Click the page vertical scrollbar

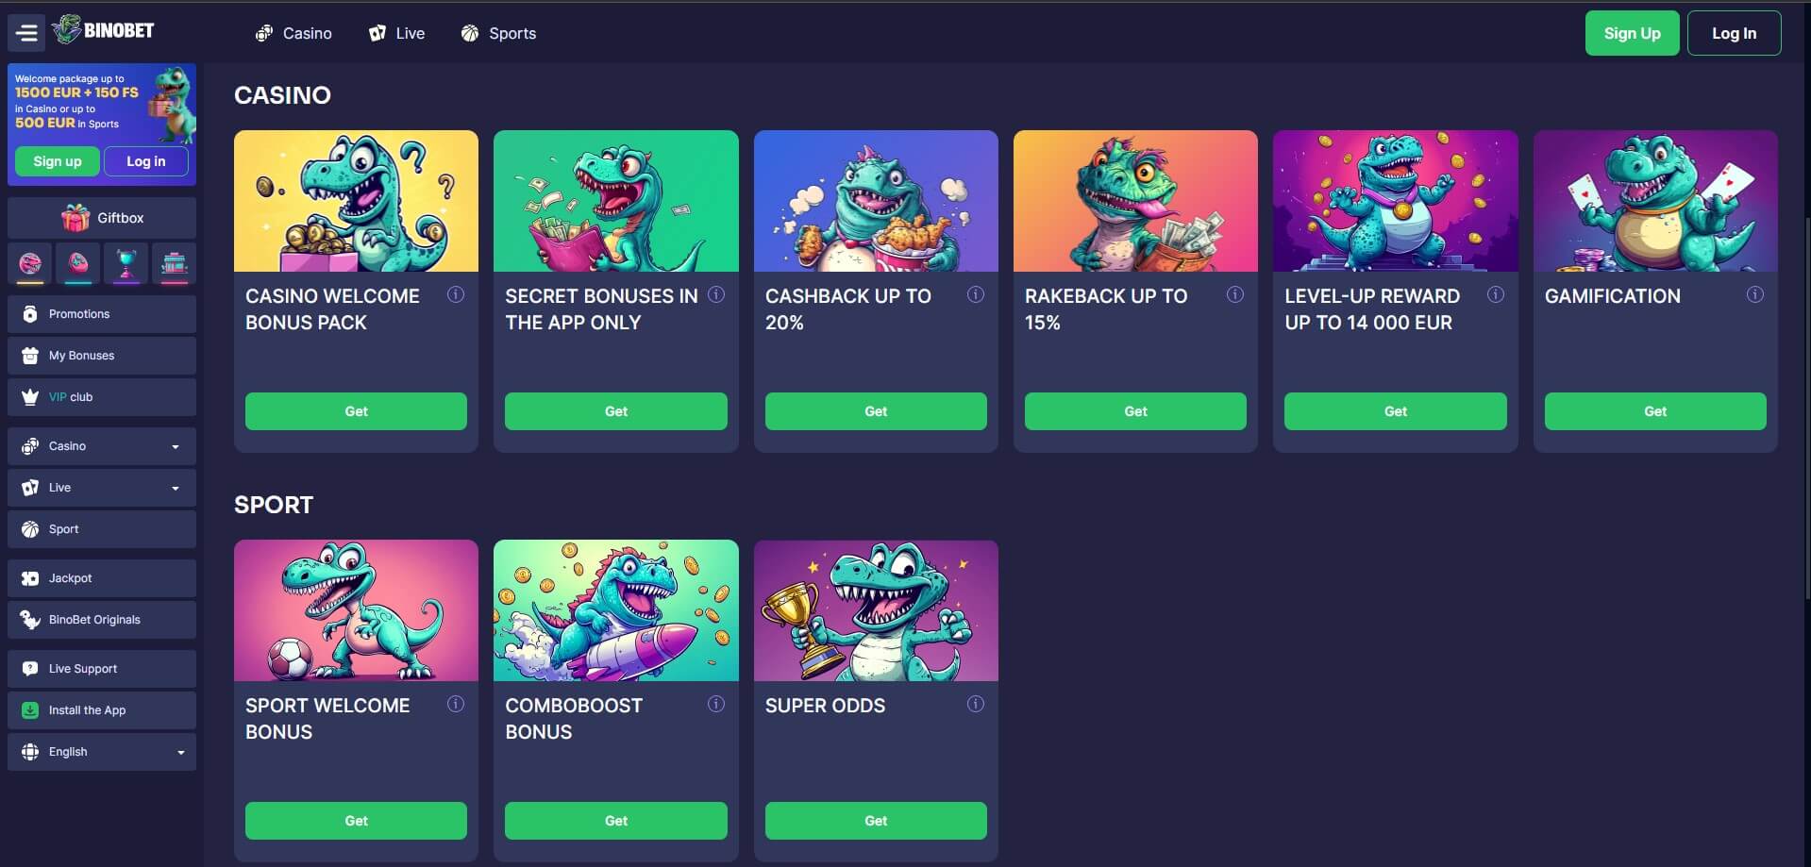click(1806, 406)
